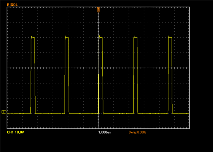Click the CH1 10.0V scale readout
Viewport: 213px width, 152px height.
15,132
